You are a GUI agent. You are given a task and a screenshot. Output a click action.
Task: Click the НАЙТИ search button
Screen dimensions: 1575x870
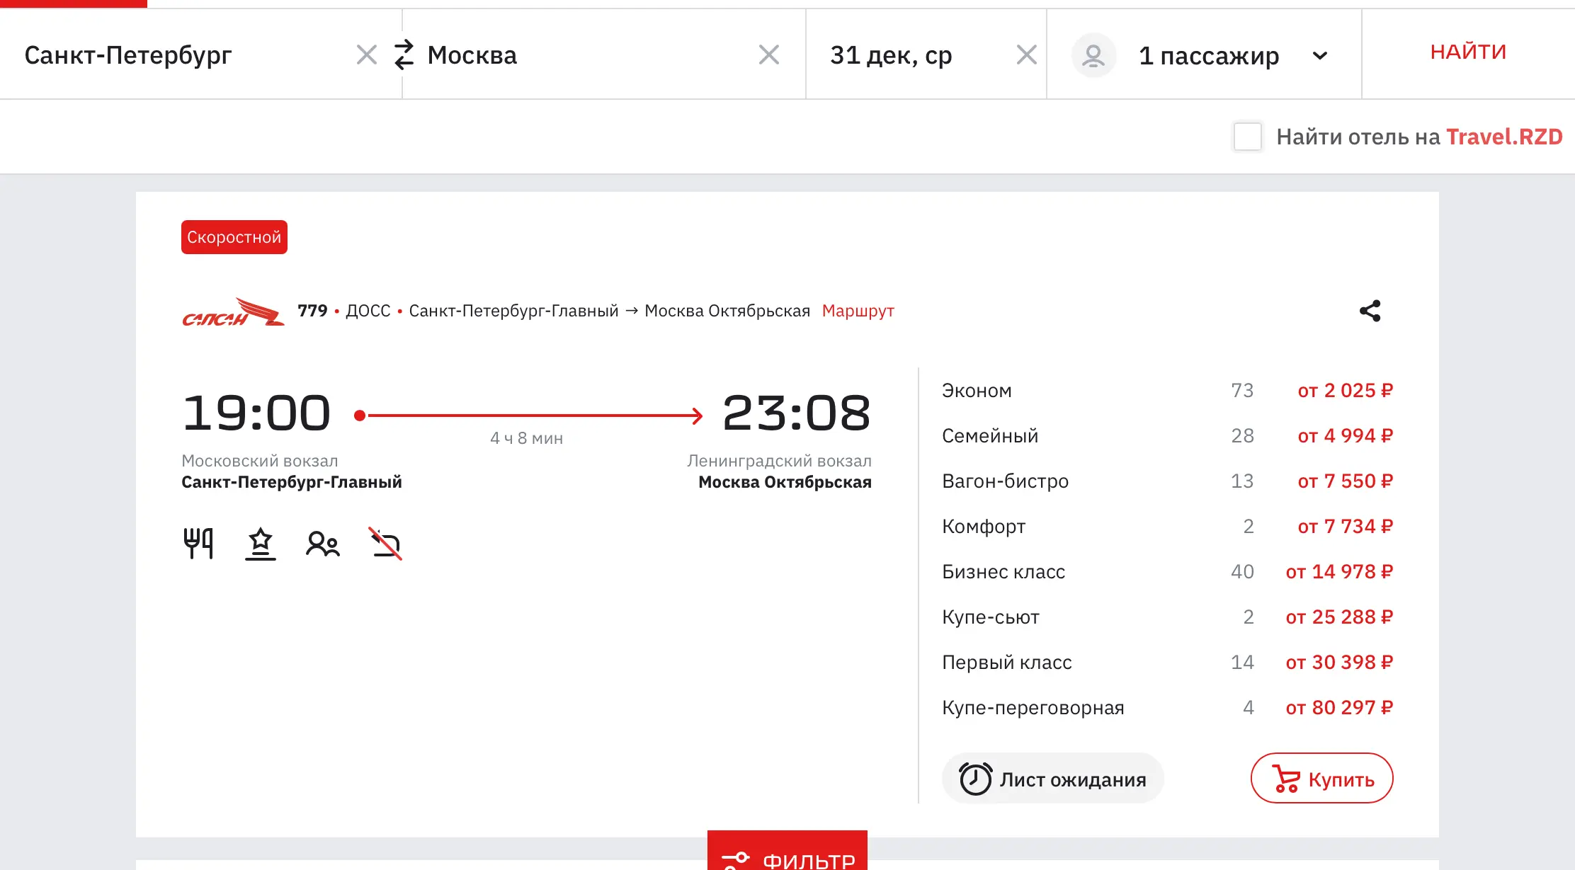coord(1468,52)
